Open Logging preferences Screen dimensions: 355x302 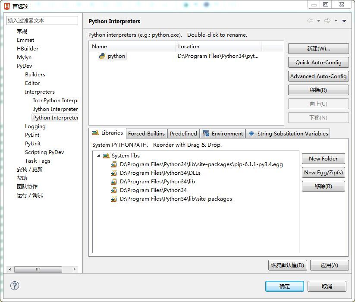pos(35,126)
